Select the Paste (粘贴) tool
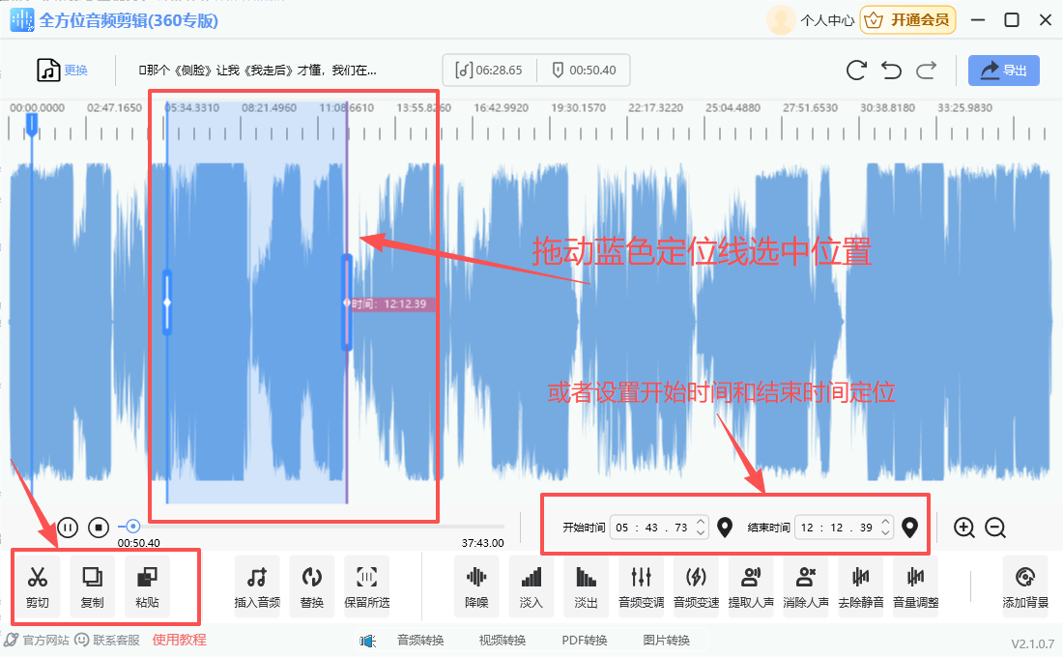Screen dimensions: 1063x657 point(148,586)
